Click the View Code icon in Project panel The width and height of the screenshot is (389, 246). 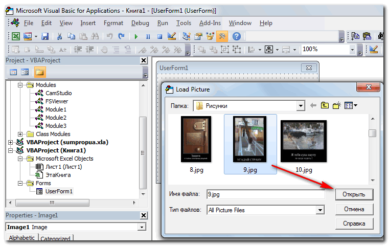point(14,72)
